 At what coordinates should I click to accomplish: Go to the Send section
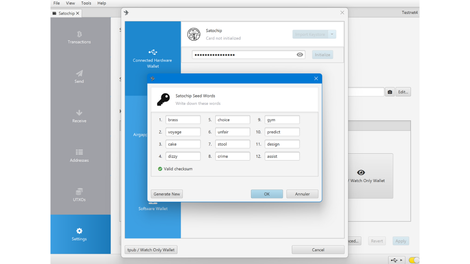[x=79, y=77]
